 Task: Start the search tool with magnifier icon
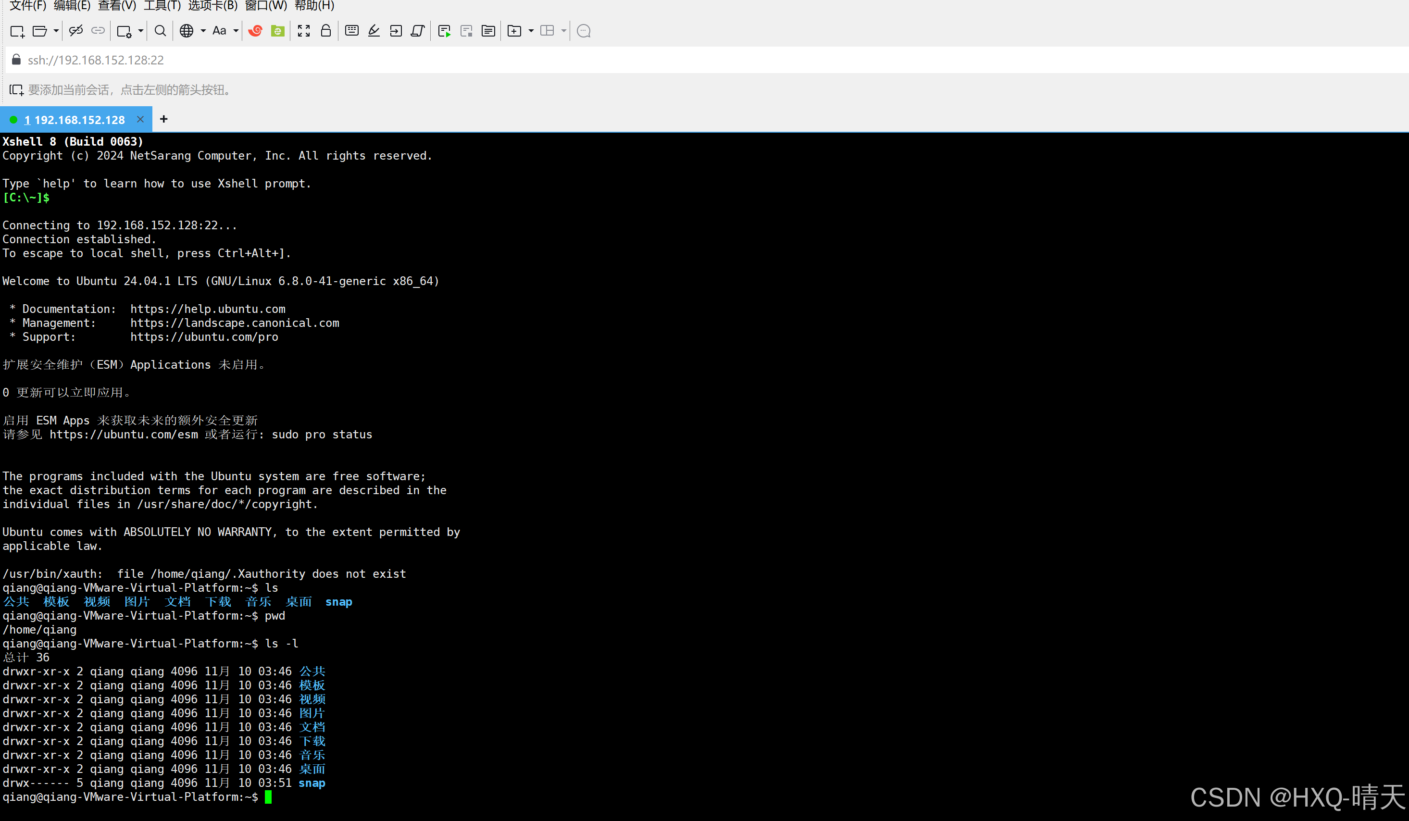click(x=160, y=31)
